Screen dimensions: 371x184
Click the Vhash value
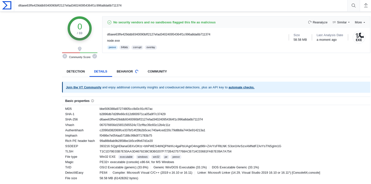point(135,125)
